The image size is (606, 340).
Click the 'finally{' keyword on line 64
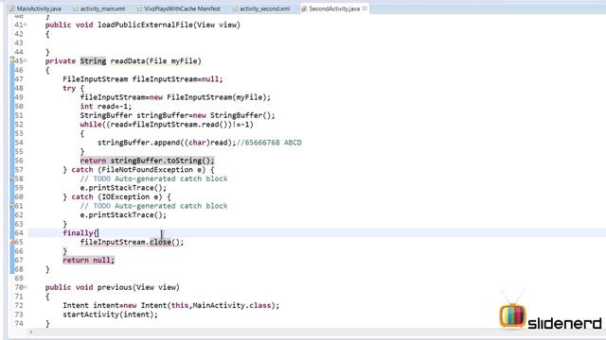[x=80, y=233]
